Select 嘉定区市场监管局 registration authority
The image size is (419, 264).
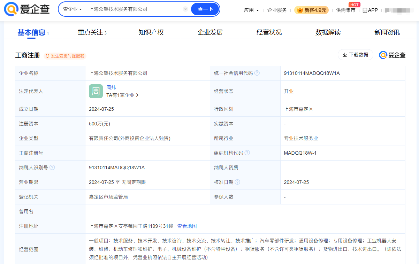pyautogui.click(x=108, y=197)
